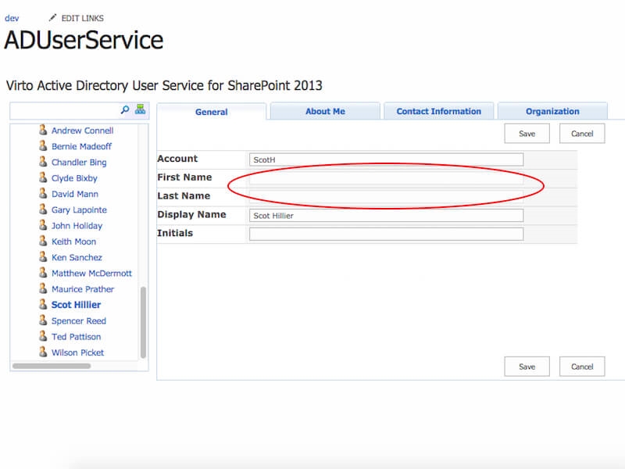The height and width of the screenshot is (469, 625).
Task: Click the user icon beside Chandler Bing
Action: click(x=43, y=162)
